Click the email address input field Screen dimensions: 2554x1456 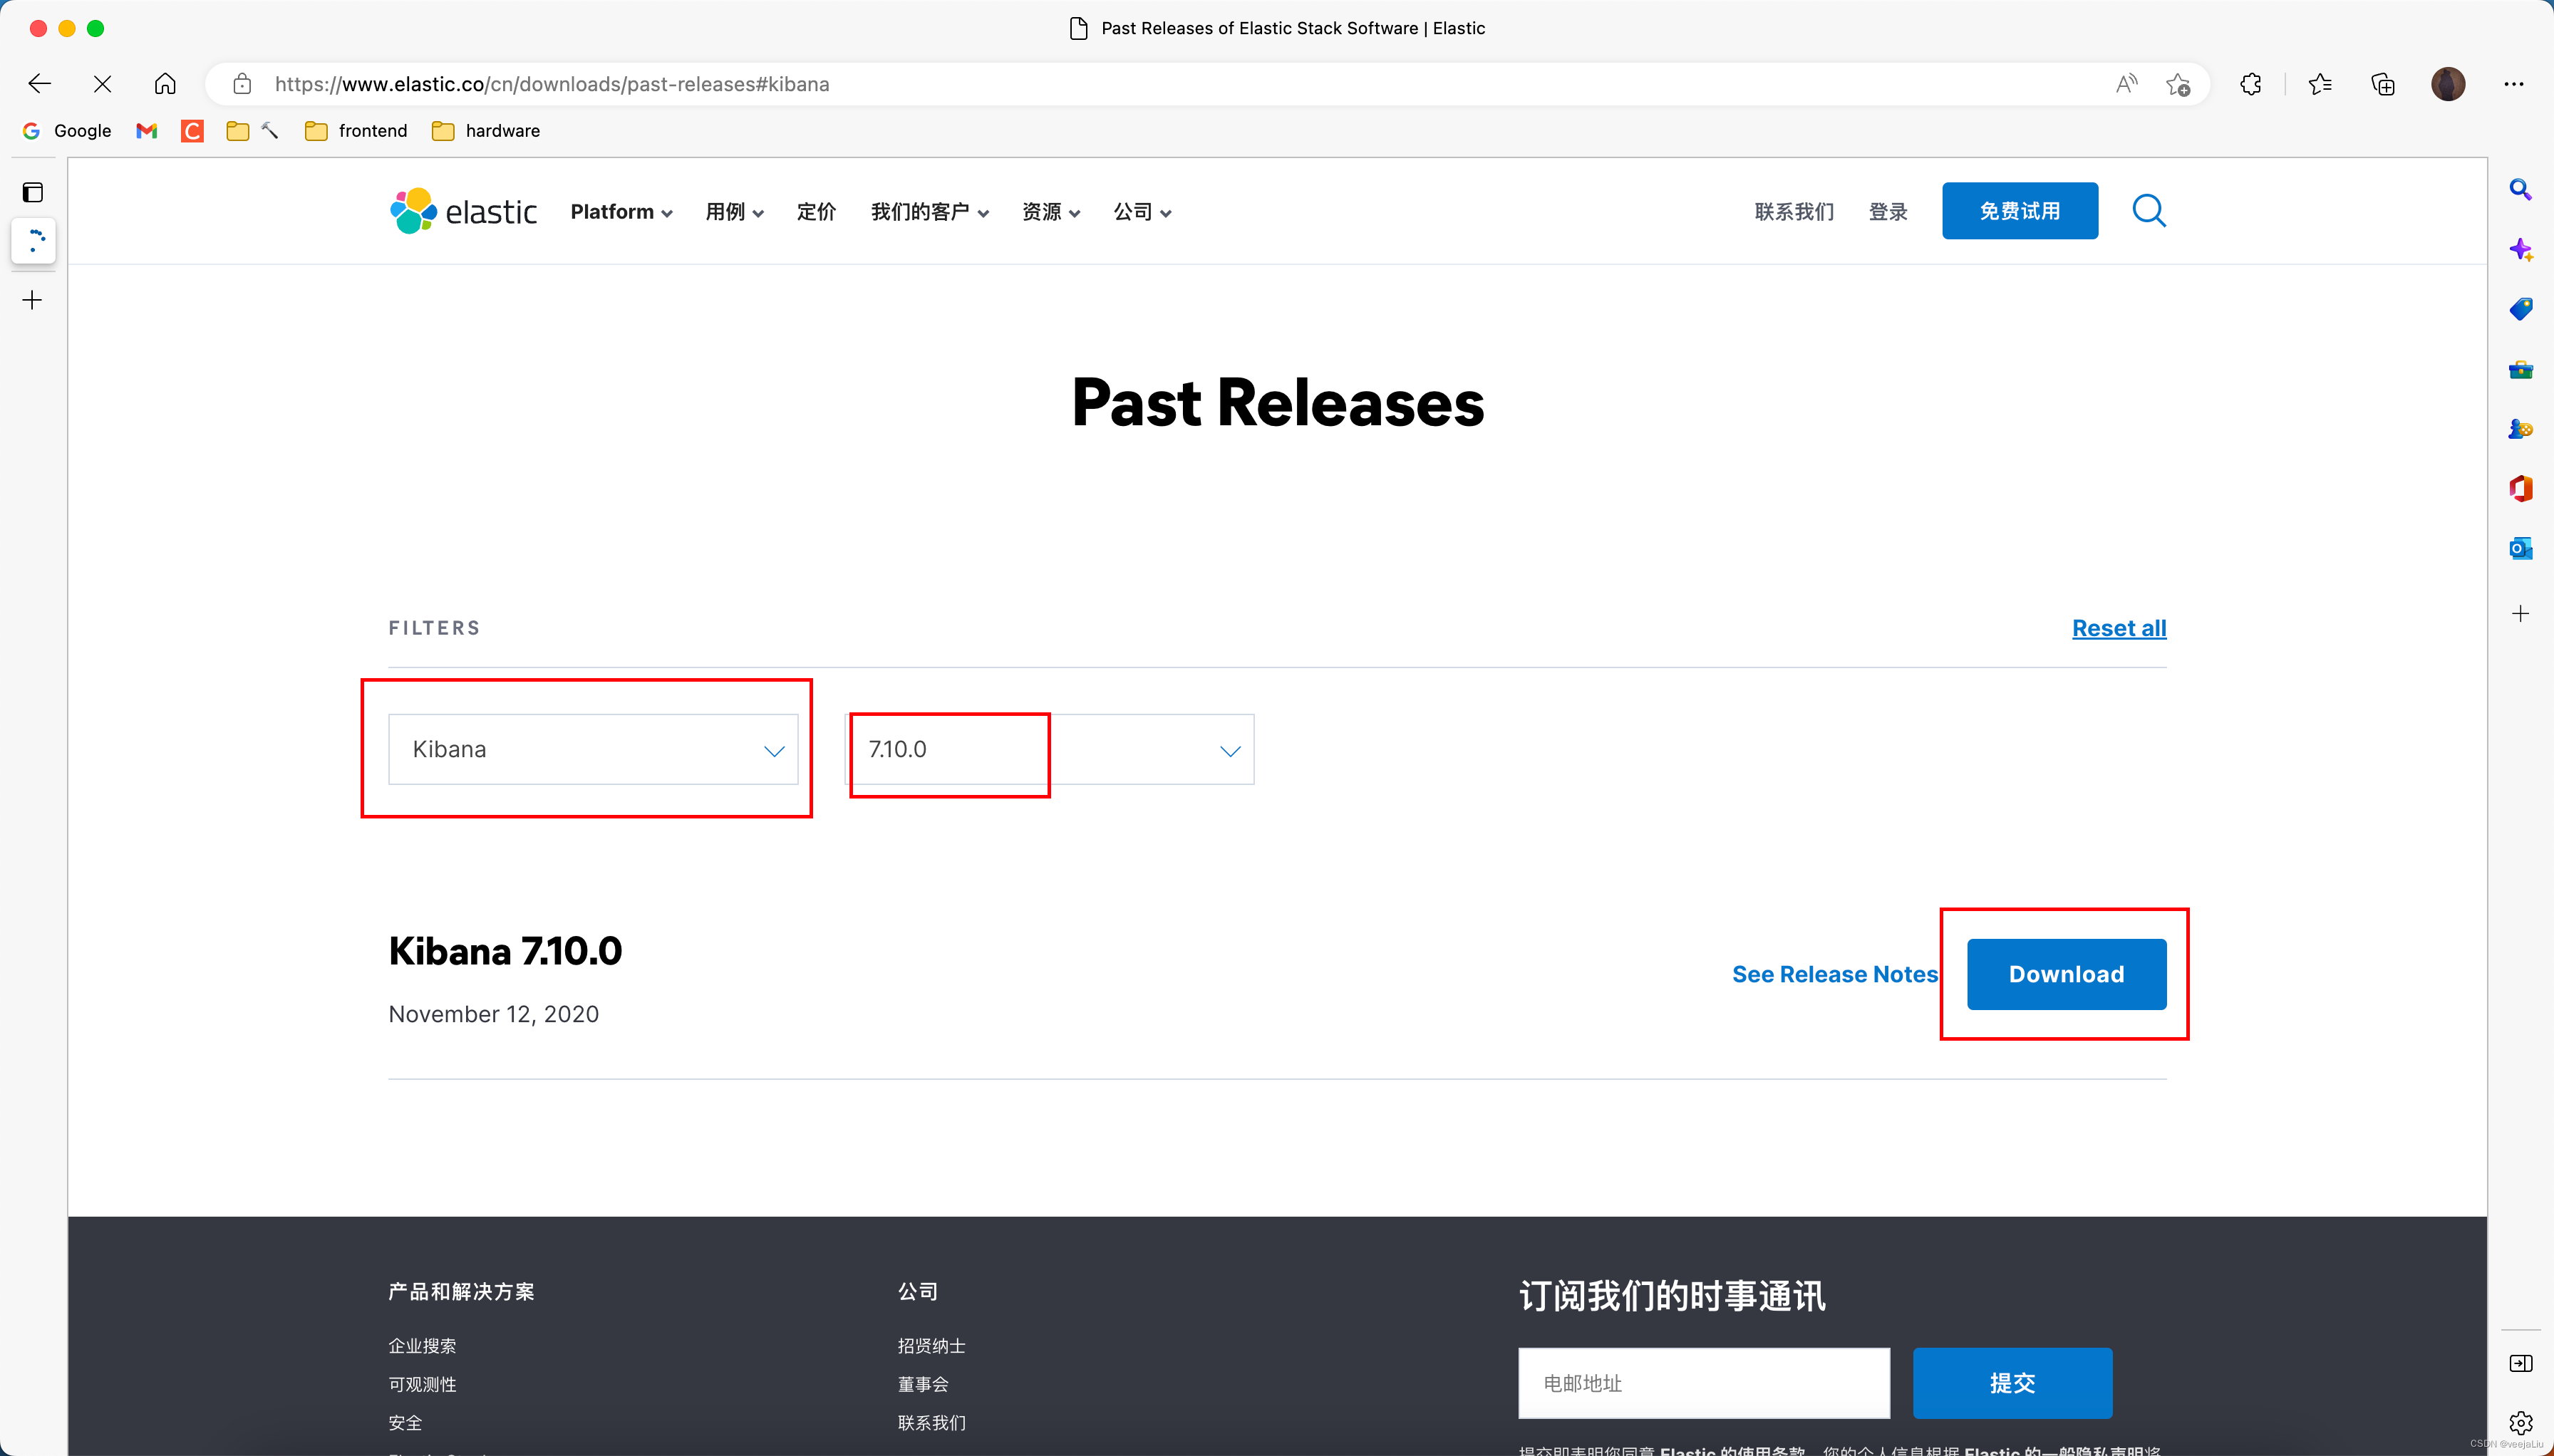[x=1702, y=1384]
